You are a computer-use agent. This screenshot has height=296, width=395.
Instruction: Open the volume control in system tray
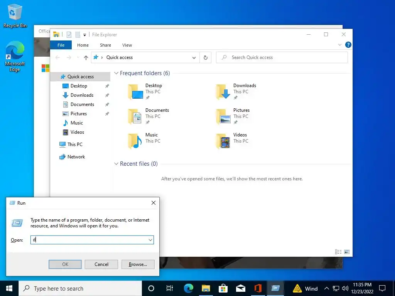tap(345, 288)
